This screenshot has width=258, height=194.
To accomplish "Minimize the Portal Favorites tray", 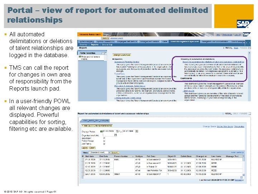I will tap(106, 53).
